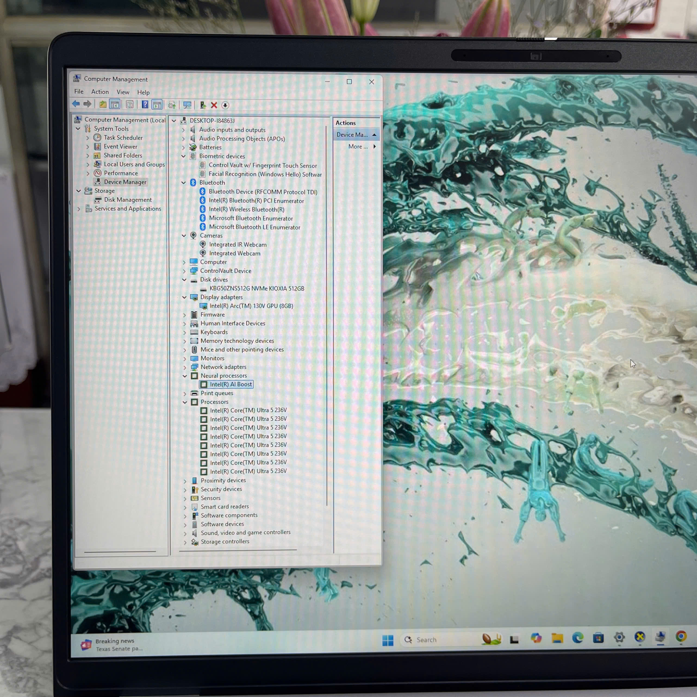Select Performance in the console tree
The height and width of the screenshot is (697, 697).
point(121,173)
